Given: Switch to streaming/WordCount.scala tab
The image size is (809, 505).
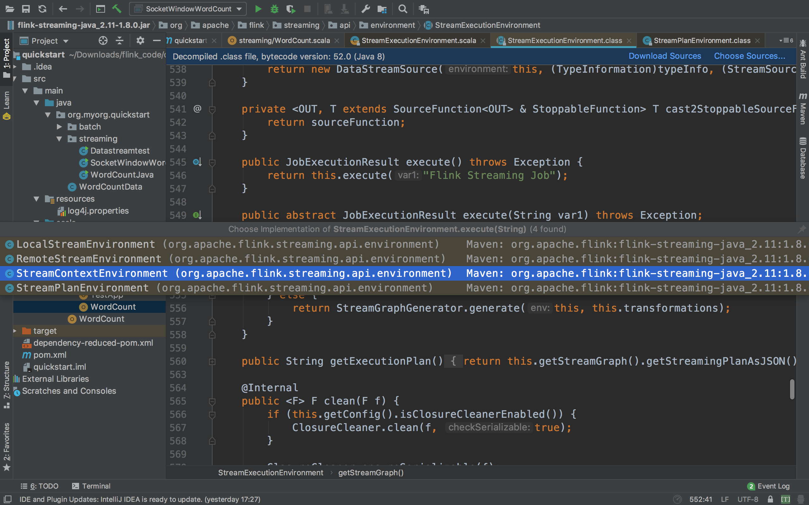Looking at the screenshot, I should 283,40.
